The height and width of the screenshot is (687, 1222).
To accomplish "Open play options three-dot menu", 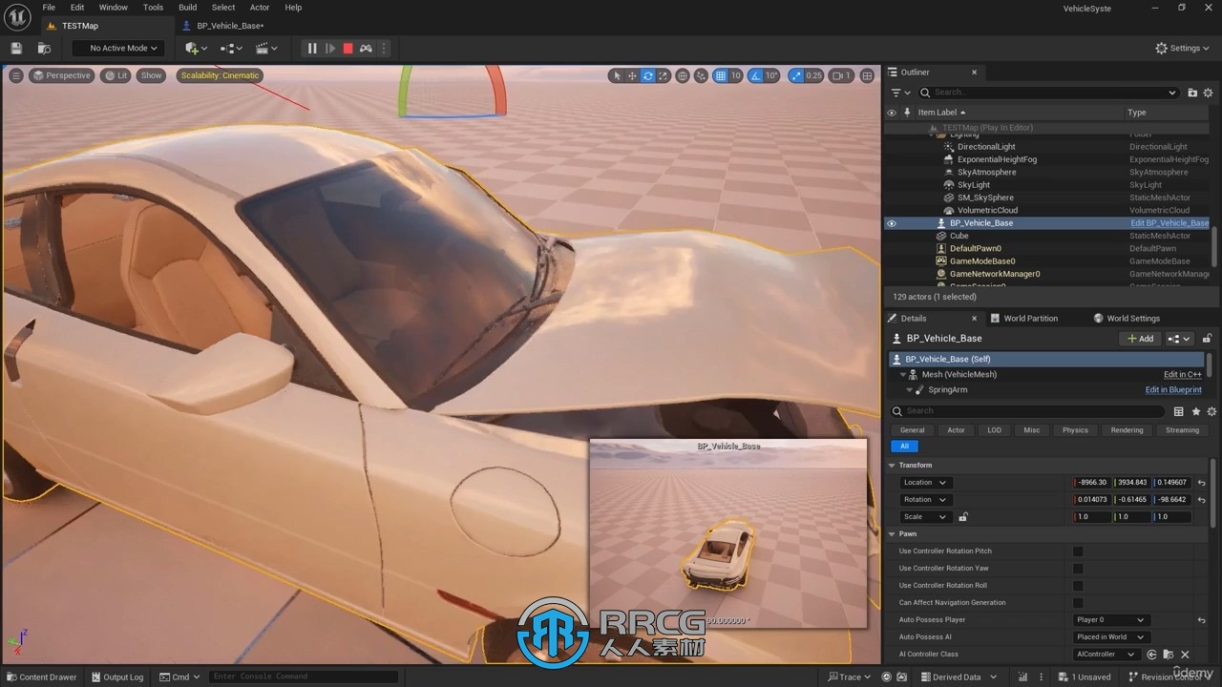I will pos(385,48).
